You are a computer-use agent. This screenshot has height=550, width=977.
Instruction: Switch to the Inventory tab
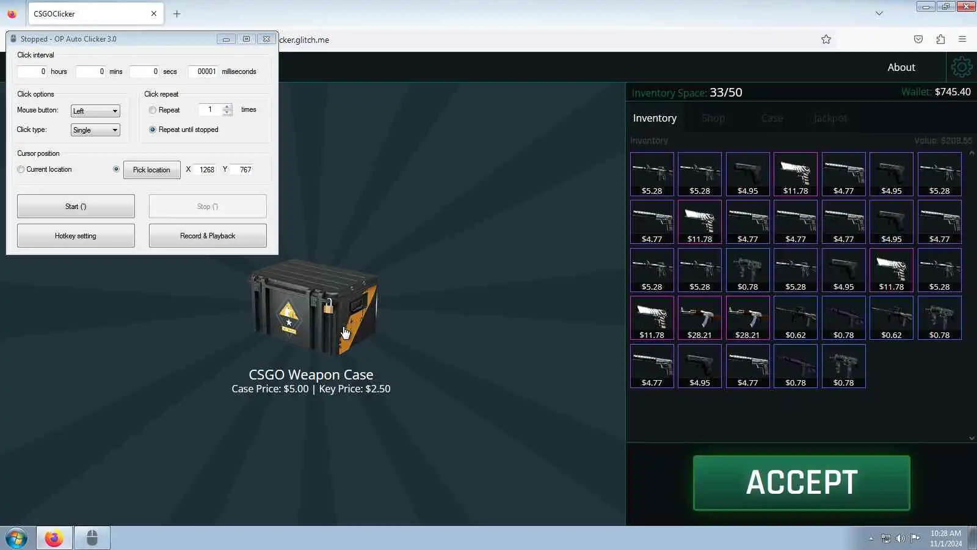coord(655,118)
